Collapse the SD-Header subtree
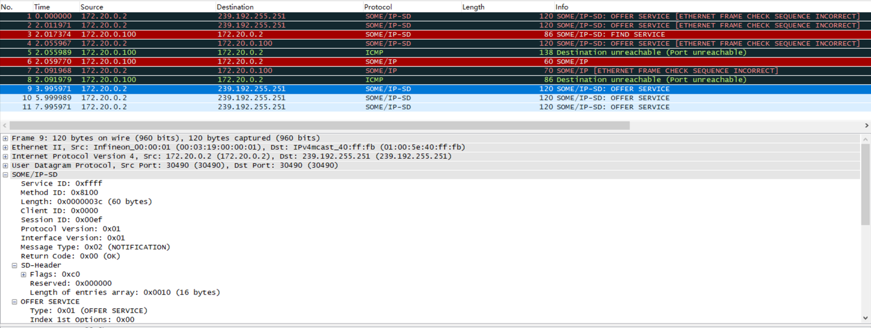The image size is (871, 328). [x=15, y=265]
